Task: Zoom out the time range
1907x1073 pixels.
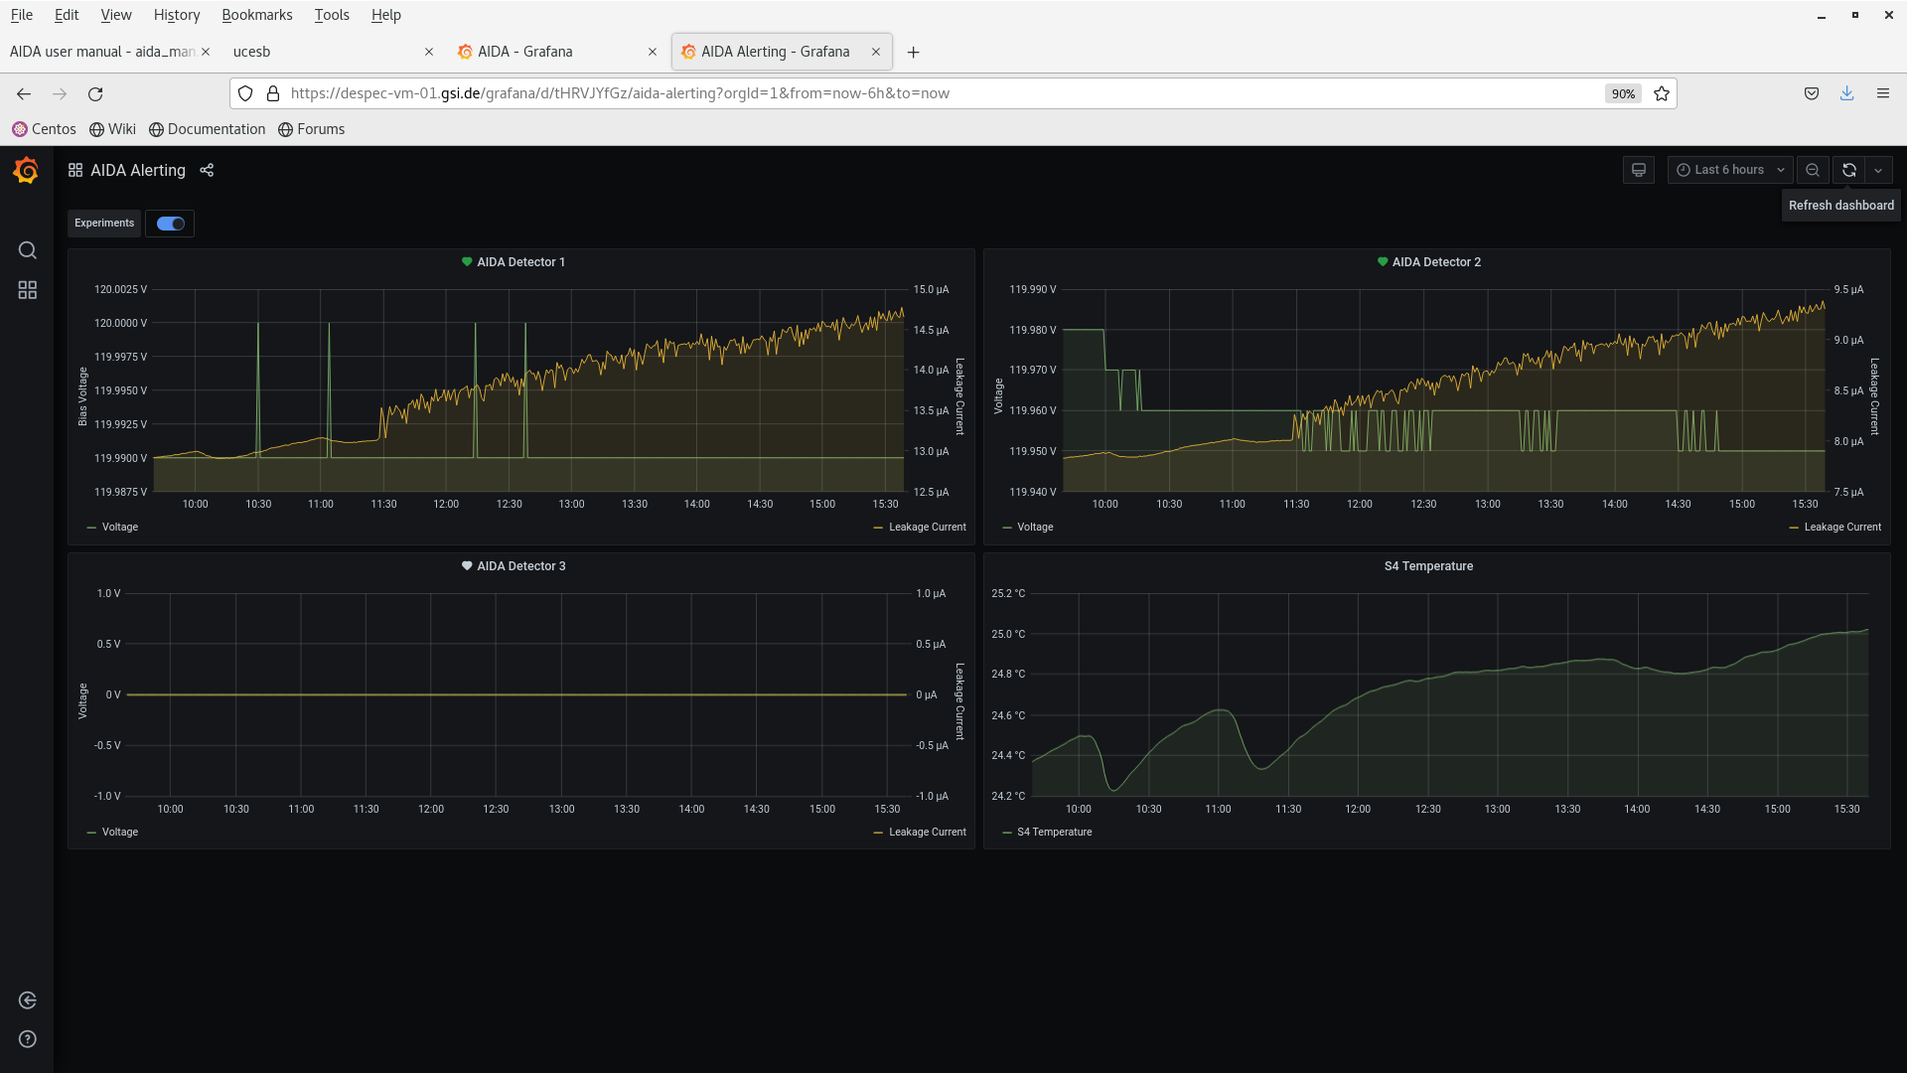Action: (1813, 170)
